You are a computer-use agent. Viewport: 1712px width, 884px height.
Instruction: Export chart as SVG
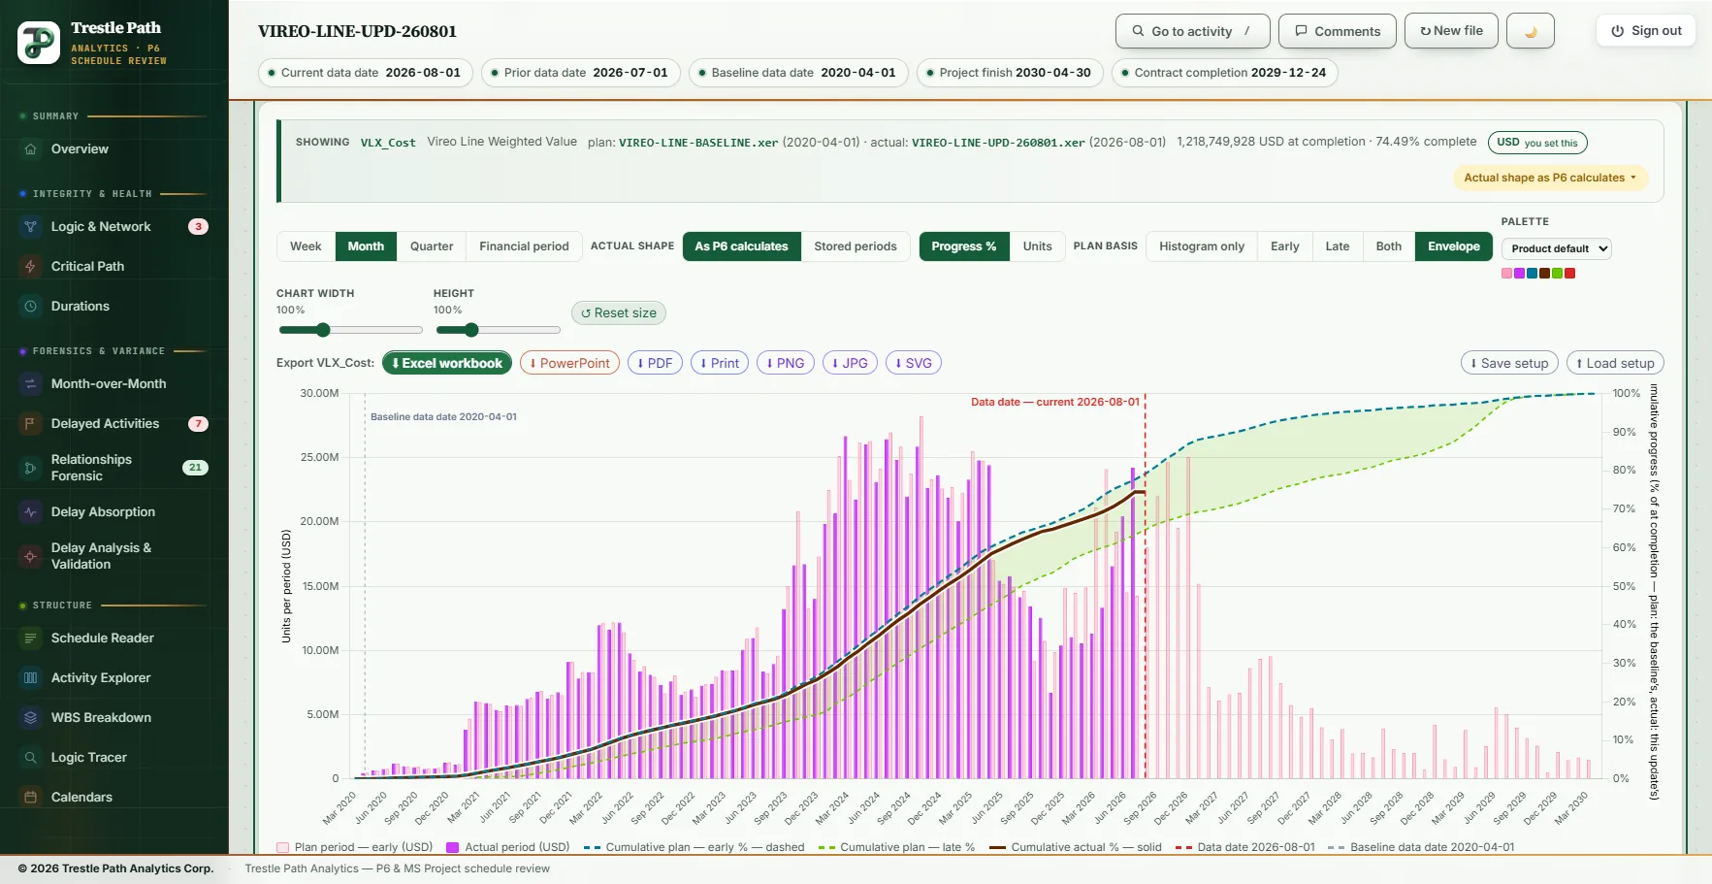click(913, 363)
